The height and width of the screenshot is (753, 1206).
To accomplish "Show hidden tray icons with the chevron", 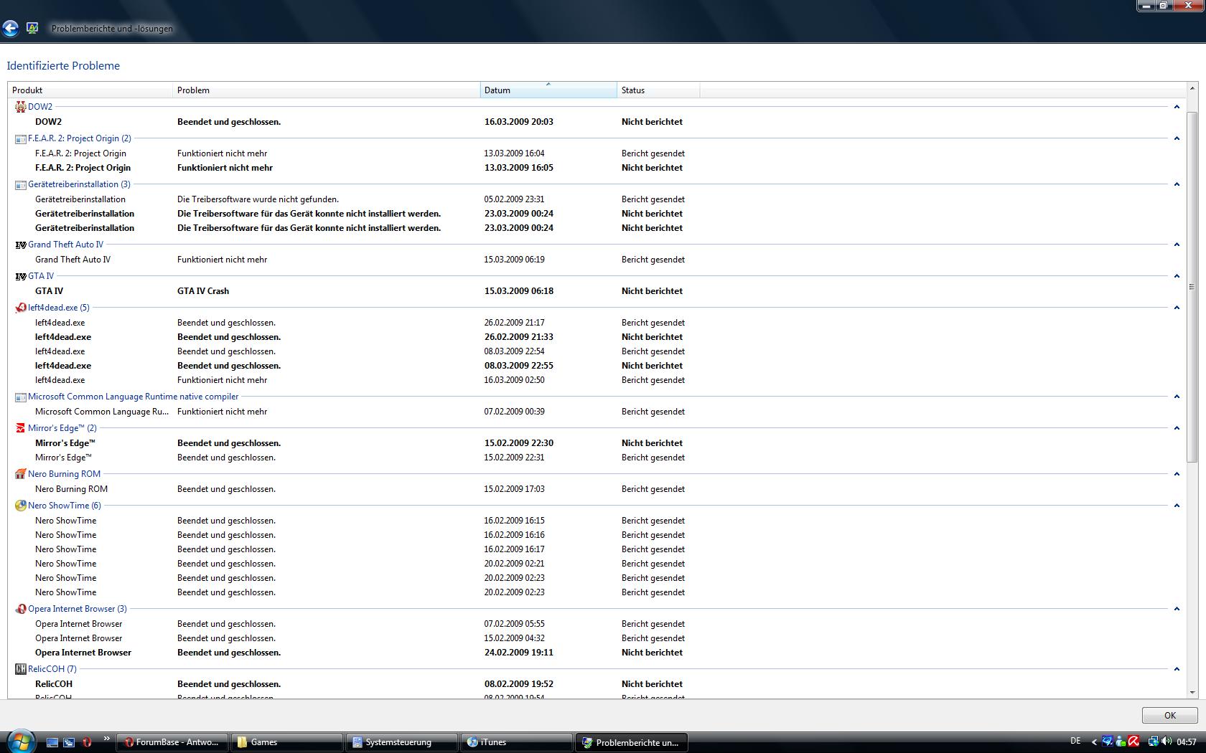I will tap(1094, 742).
